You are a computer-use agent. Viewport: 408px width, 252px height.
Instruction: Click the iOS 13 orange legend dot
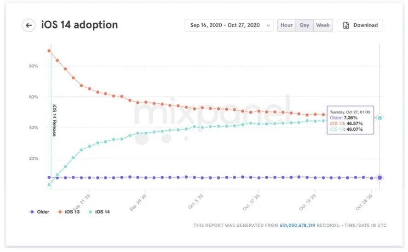coord(60,212)
